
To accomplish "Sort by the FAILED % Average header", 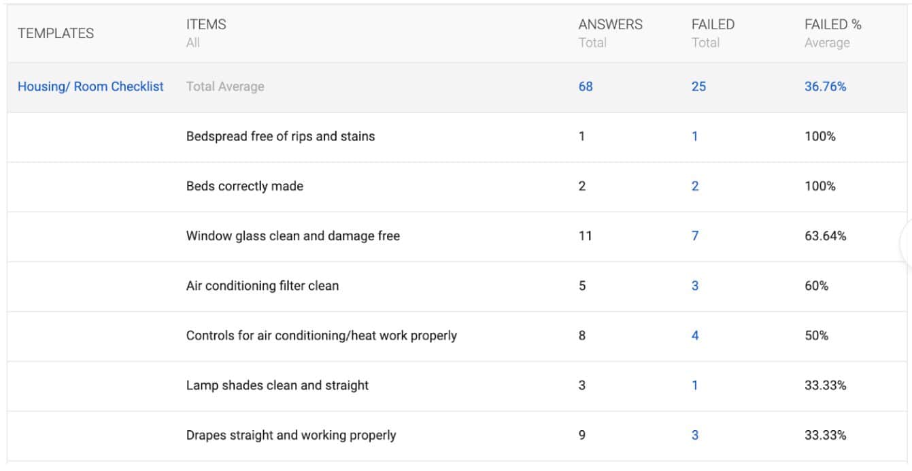I will pyautogui.click(x=832, y=33).
